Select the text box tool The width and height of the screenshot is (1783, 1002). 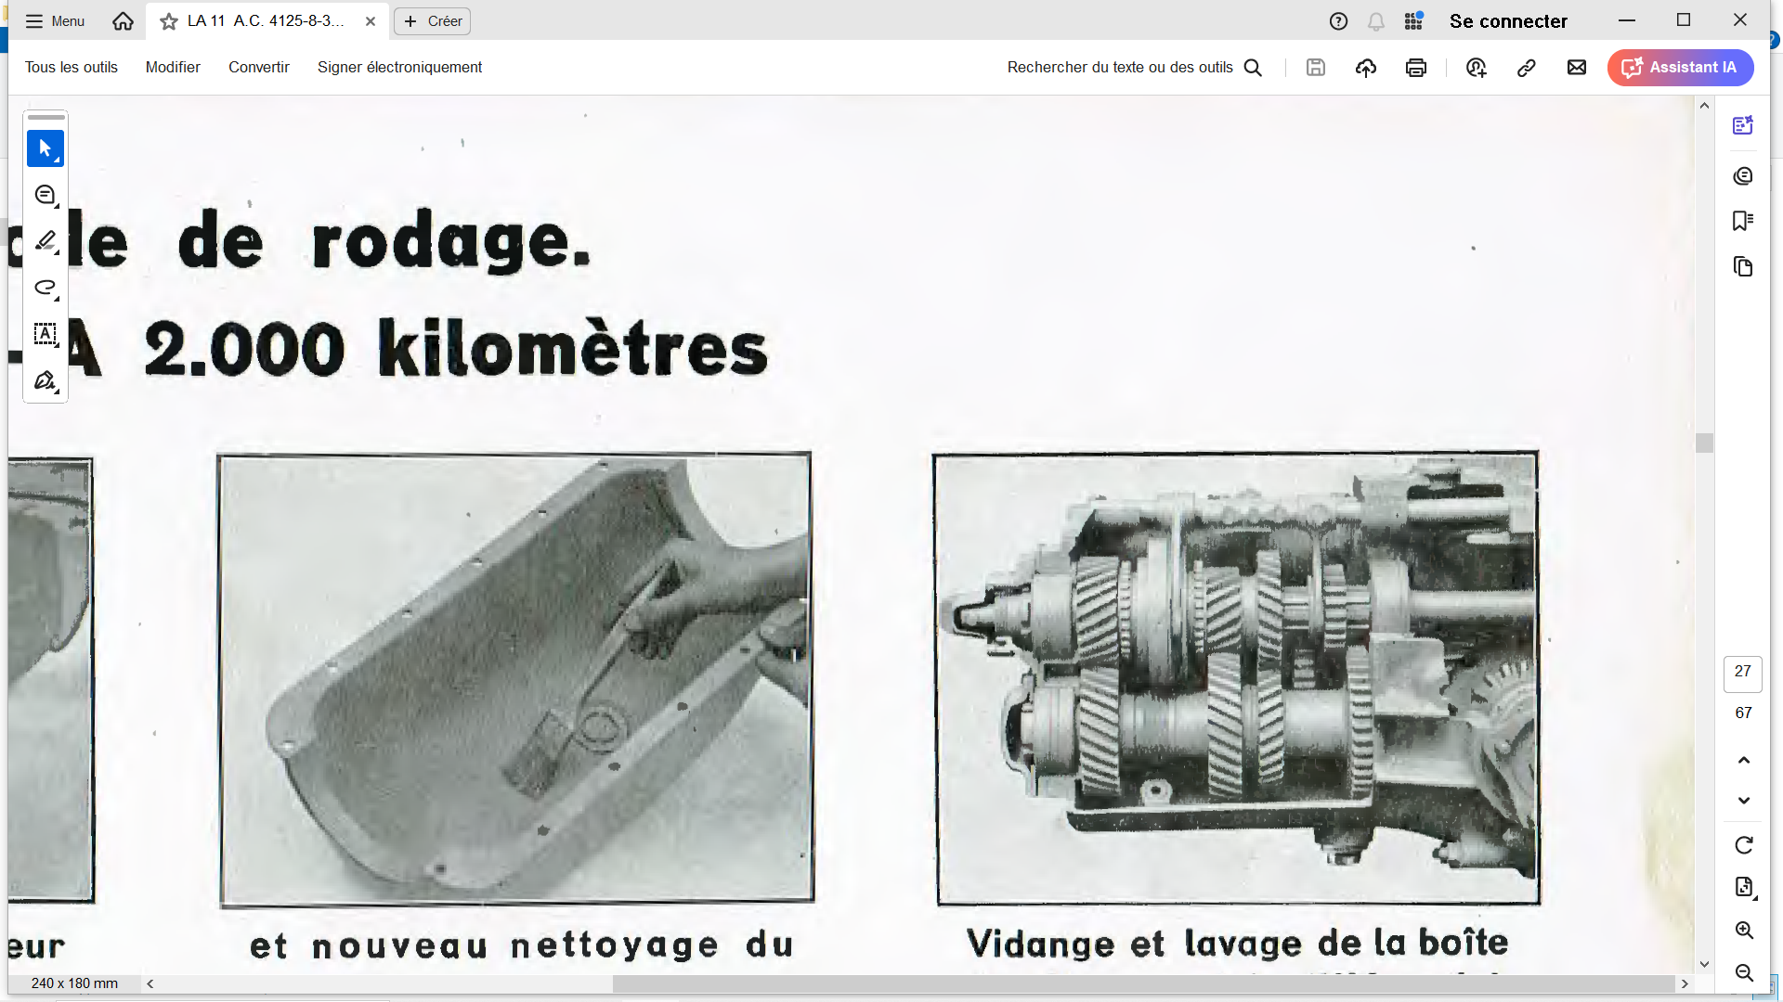(x=45, y=334)
